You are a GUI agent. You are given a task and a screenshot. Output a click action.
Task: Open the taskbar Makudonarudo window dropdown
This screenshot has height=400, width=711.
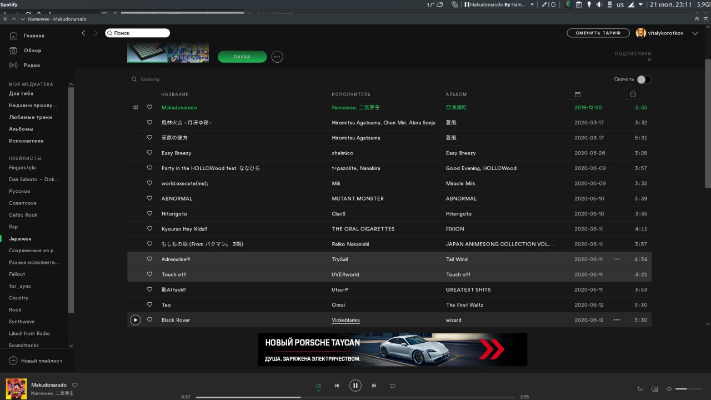point(532,4)
